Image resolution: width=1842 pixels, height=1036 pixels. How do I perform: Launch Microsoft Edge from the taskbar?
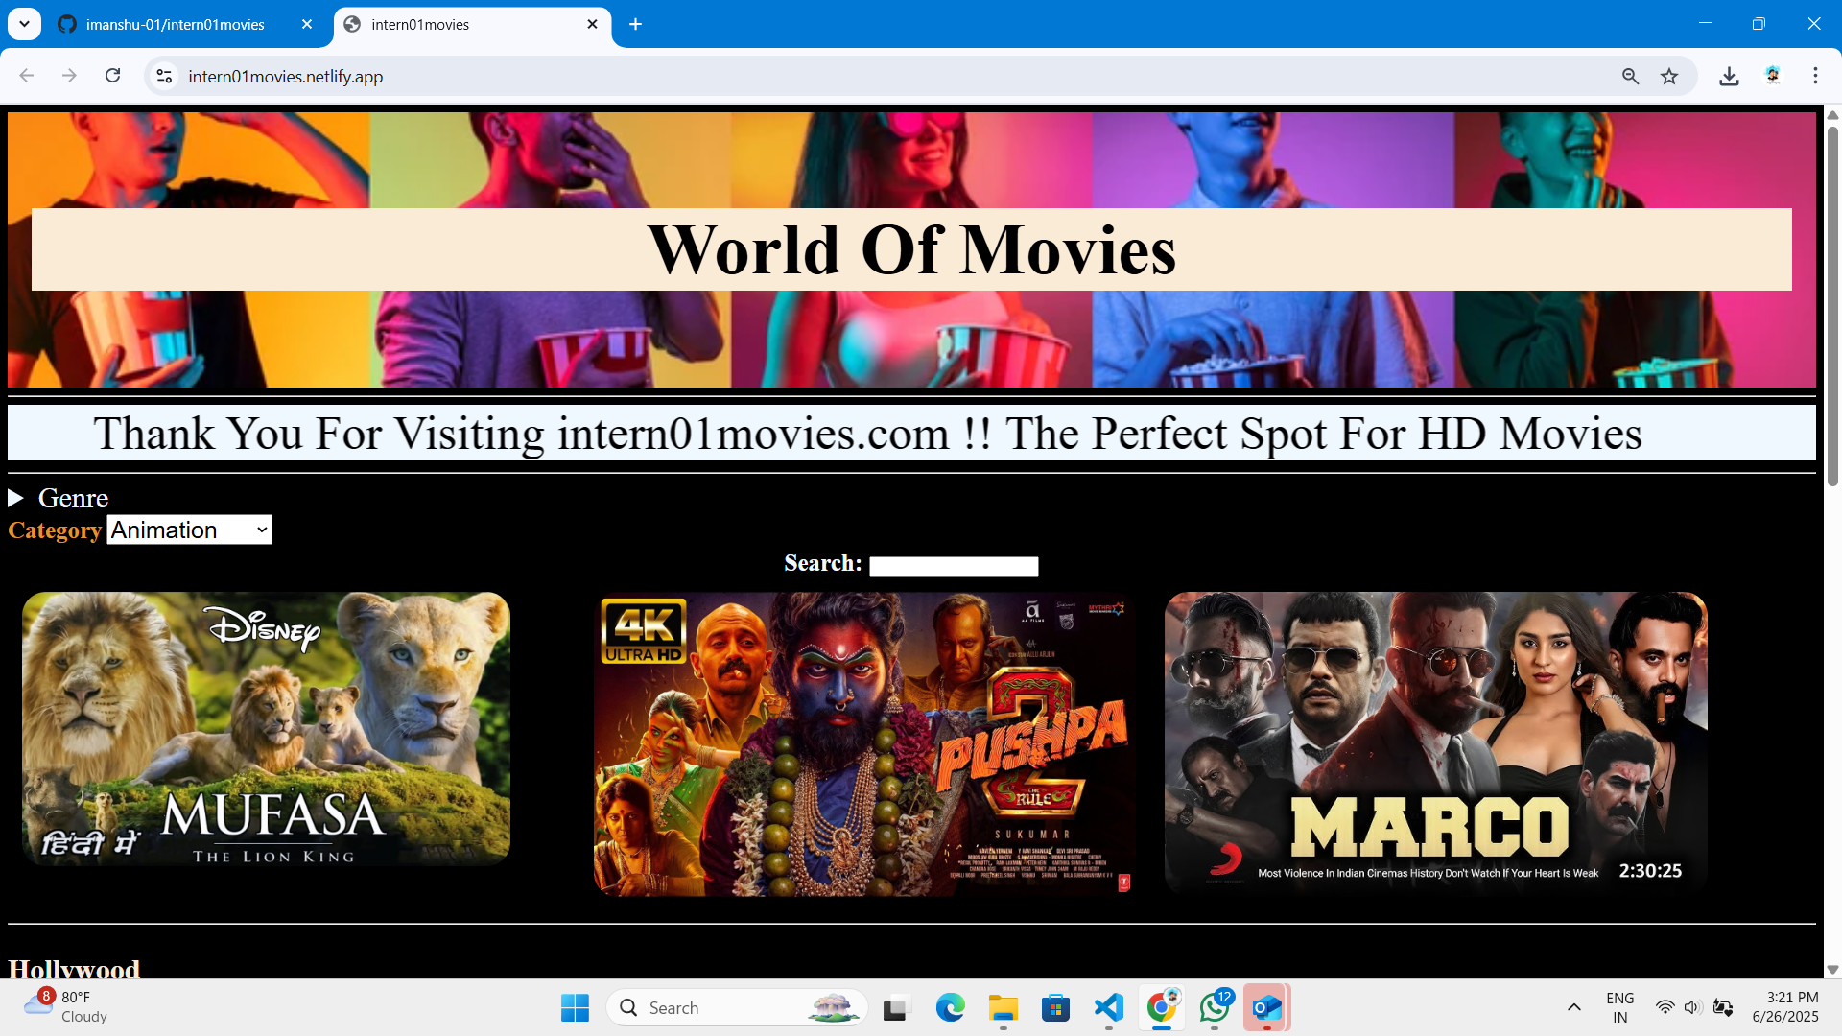[950, 1007]
